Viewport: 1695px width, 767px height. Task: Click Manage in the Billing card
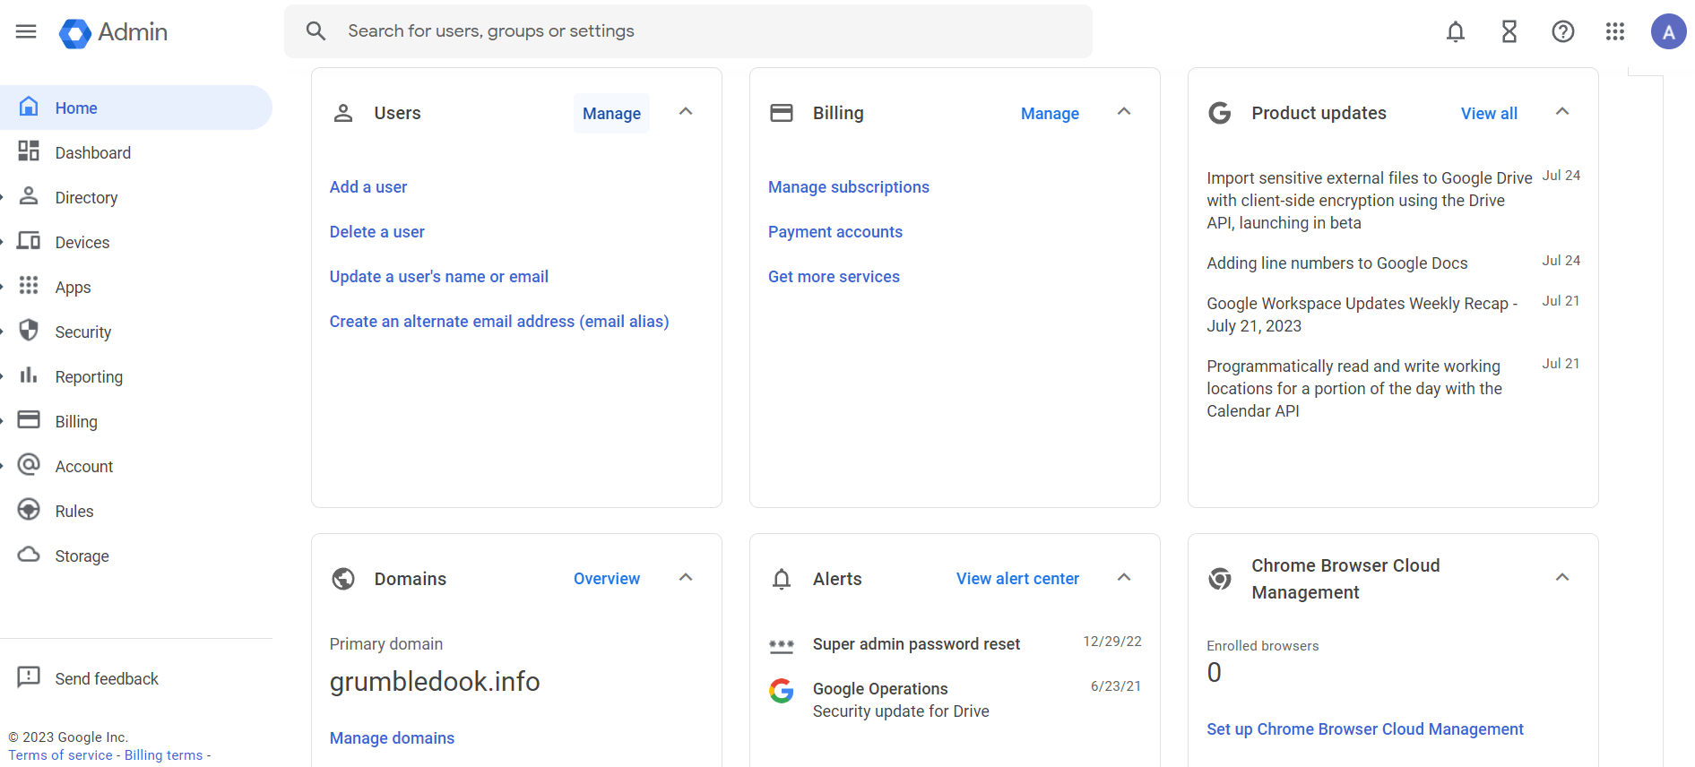coord(1050,114)
